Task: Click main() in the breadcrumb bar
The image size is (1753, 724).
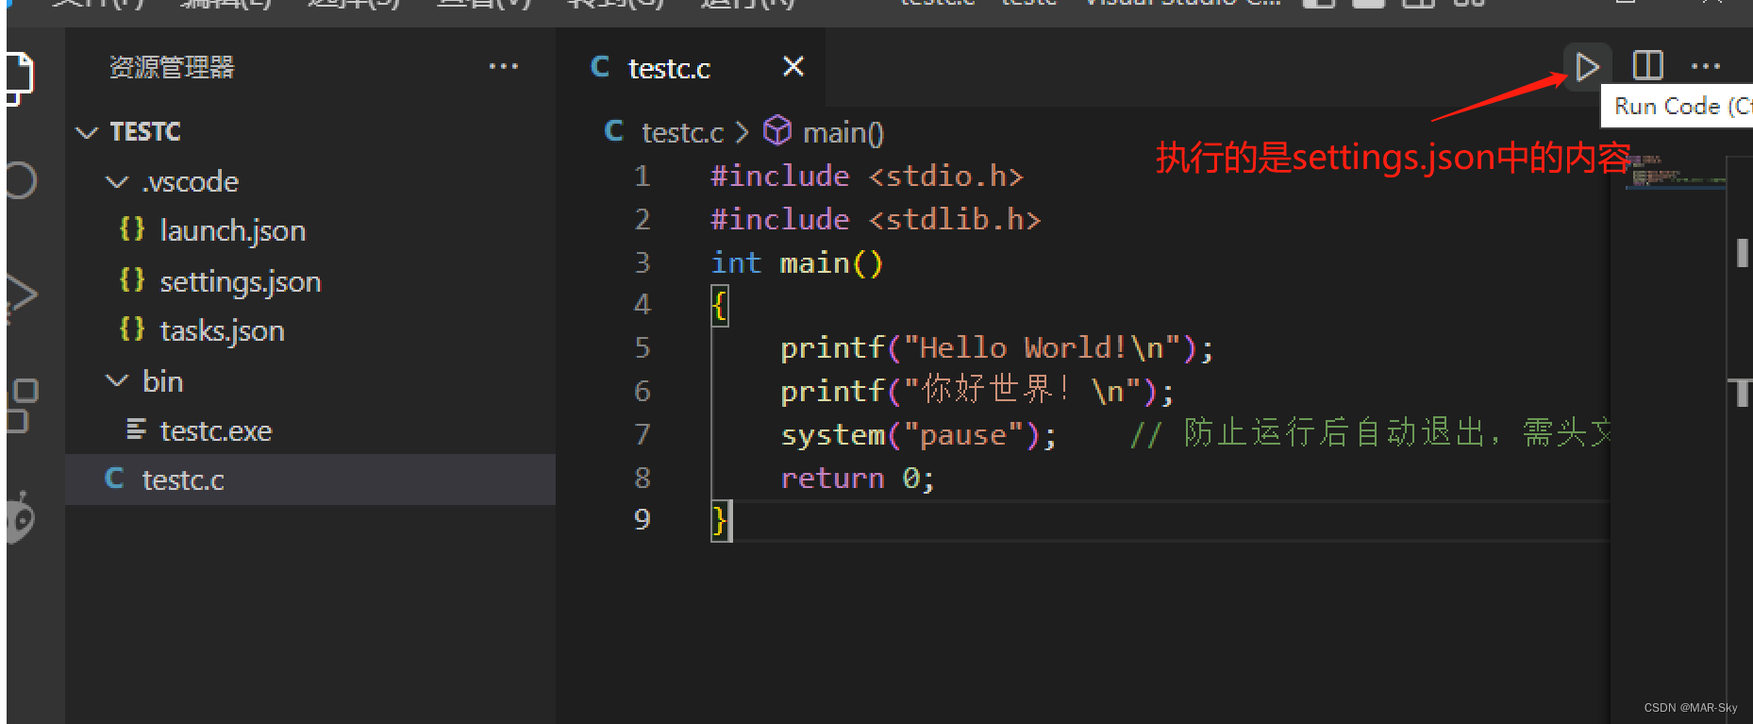Action: [843, 133]
